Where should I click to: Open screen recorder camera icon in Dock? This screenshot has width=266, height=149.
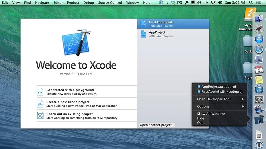pos(259,109)
